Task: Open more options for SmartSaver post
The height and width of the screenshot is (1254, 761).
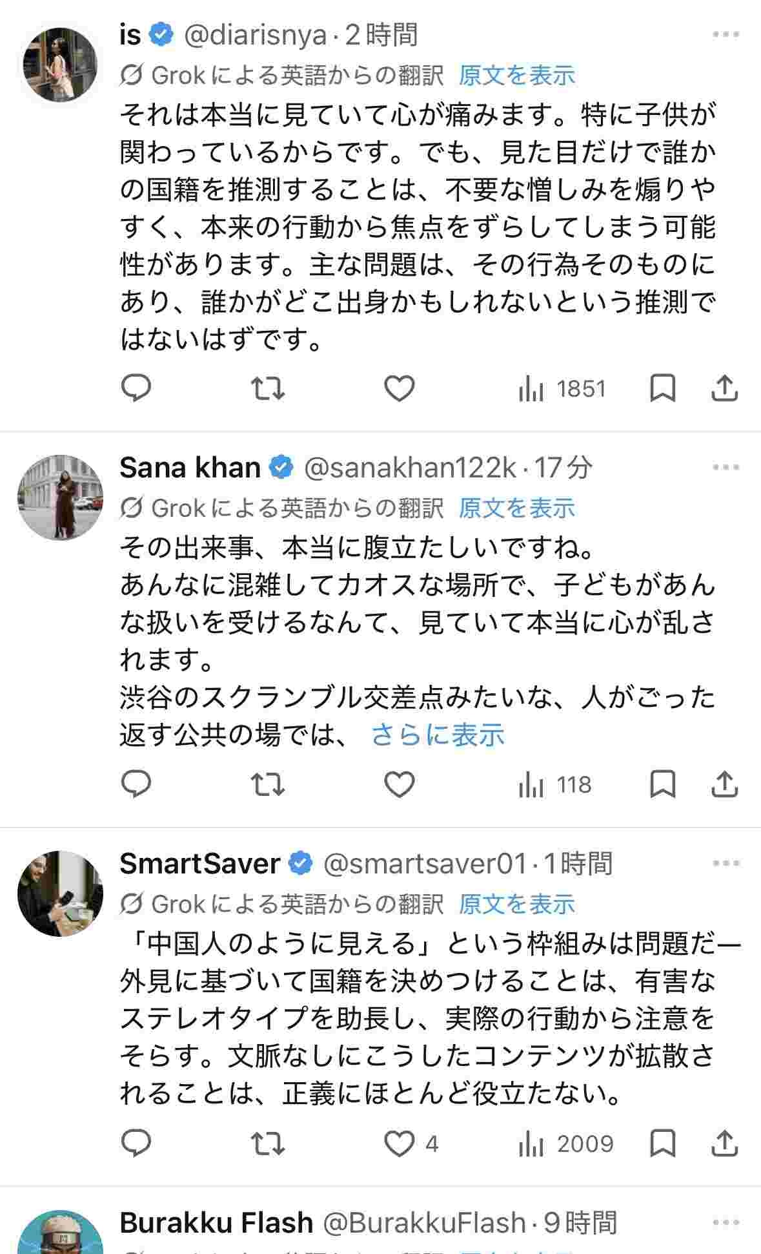Action: [x=725, y=863]
